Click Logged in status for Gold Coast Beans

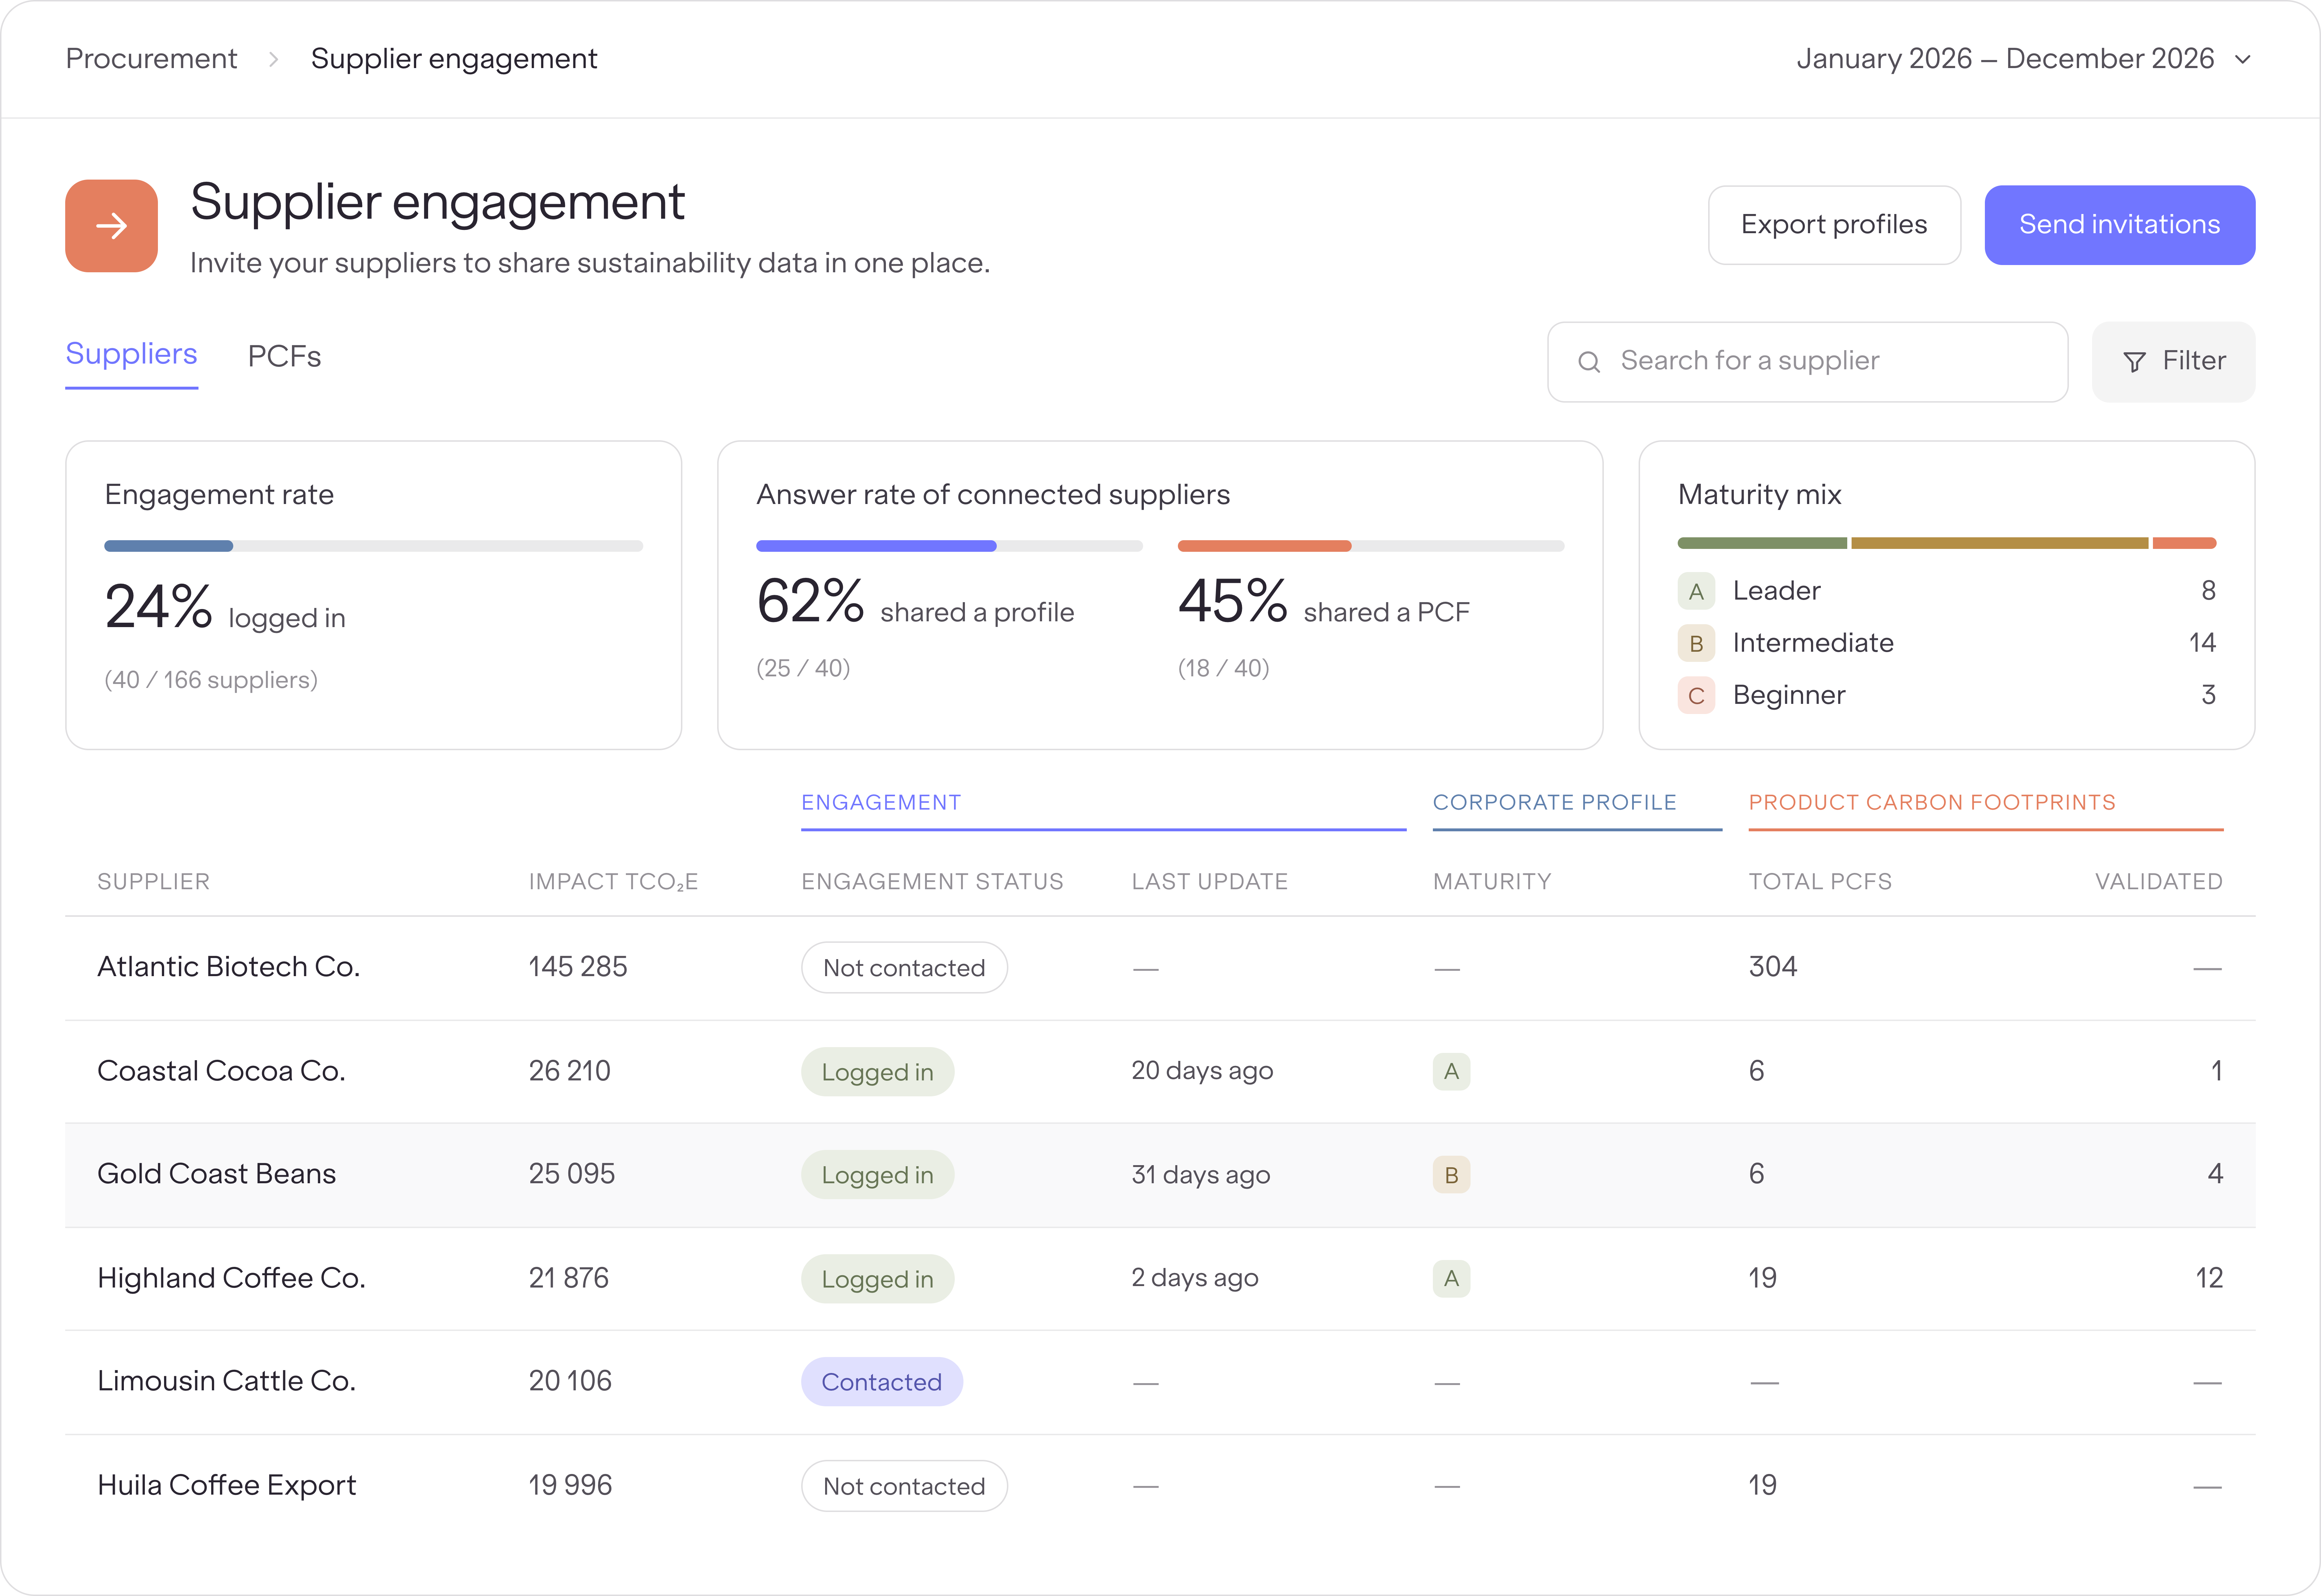tap(877, 1175)
